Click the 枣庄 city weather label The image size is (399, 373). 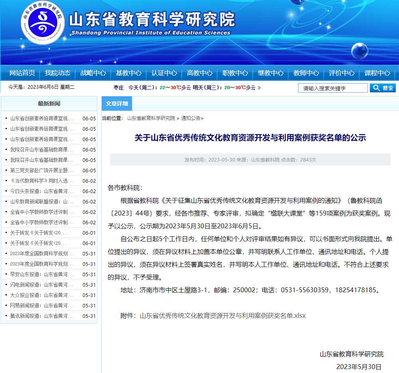[x=119, y=88]
